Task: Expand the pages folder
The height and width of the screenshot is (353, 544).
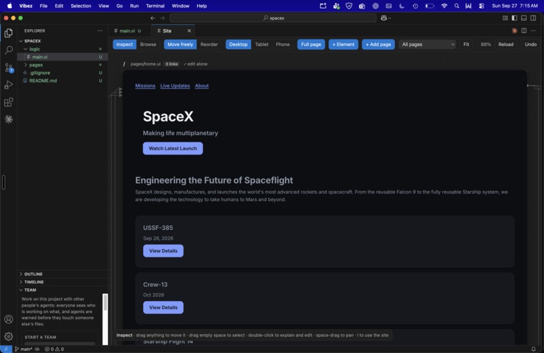Action: pos(26,65)
